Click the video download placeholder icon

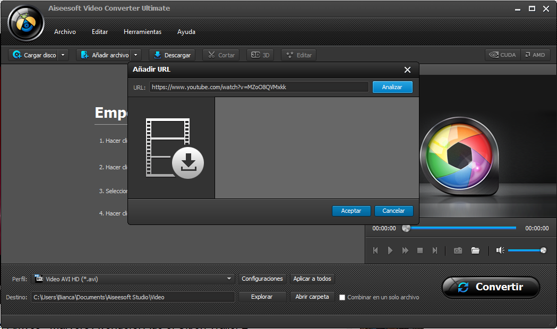coord(174,149)
